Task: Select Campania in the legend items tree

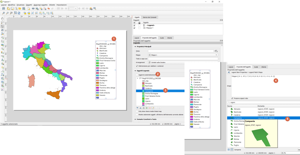Action: [149, 91]
